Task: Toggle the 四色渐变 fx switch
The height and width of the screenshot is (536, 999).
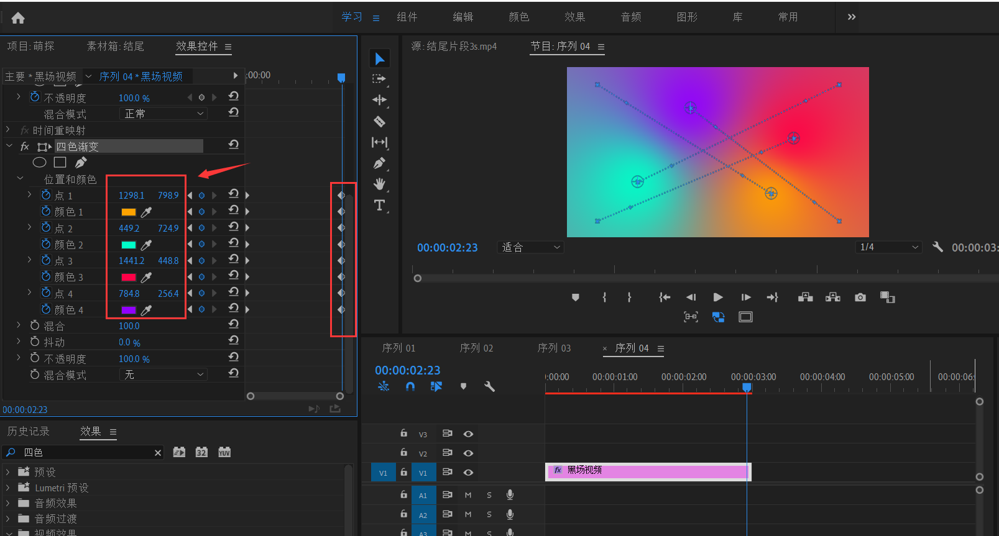Action: [x=25, y=147]
